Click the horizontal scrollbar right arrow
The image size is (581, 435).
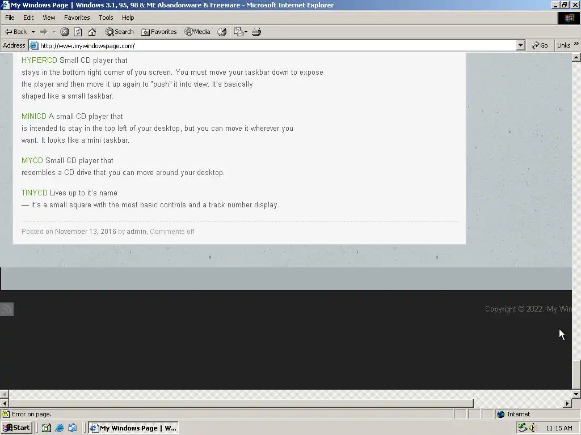[x=567, y=403]
